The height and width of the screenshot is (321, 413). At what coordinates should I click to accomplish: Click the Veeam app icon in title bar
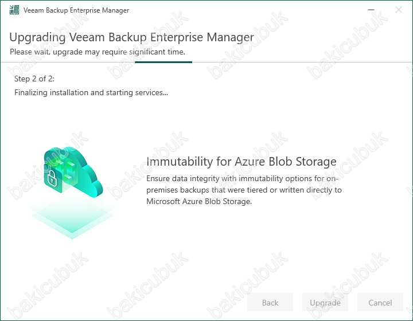[14, 10]
